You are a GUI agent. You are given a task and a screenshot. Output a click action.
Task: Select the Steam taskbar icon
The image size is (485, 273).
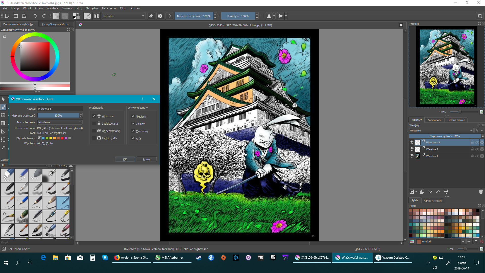199,258
